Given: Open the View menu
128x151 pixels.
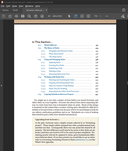Looking at the screenshot, I should click(15, 6).
